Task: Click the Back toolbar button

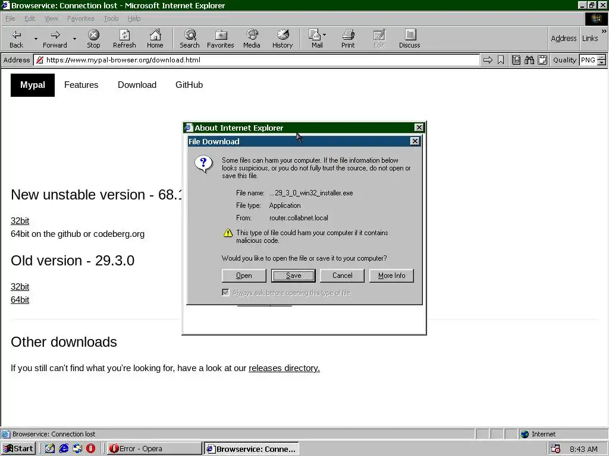Action: point(16,39)
